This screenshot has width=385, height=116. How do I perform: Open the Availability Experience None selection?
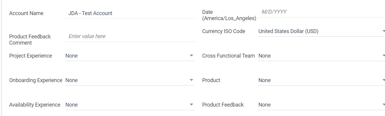tap(130, 105)
